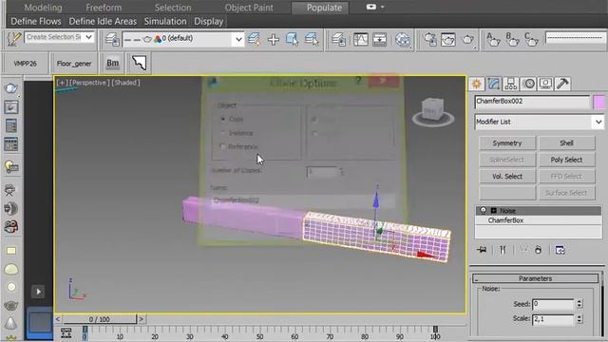This screenshot has width=608, height=342.
Task: Open the Display command panel tab
Action: click(x=545, y=84)
